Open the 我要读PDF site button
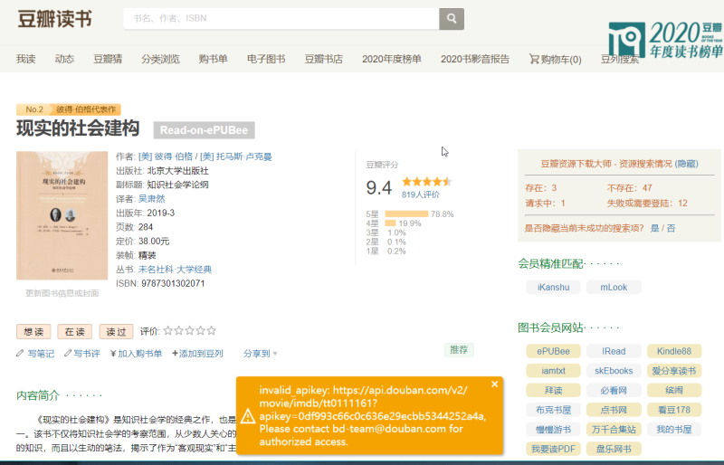724x465 pixels. [553, 449]
